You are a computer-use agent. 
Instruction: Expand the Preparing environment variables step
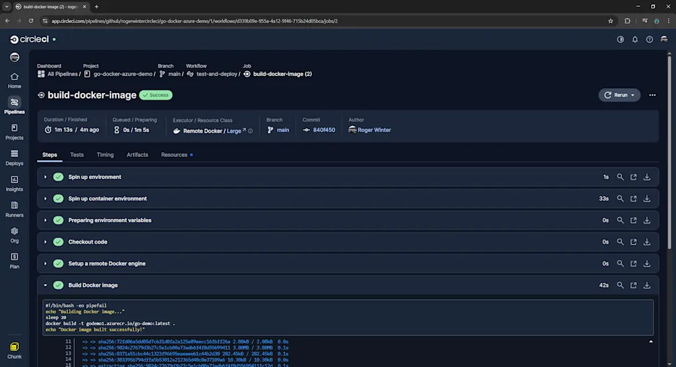[x=45, y=220]
